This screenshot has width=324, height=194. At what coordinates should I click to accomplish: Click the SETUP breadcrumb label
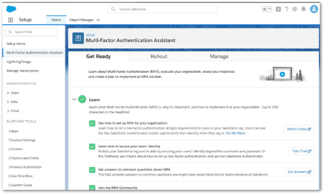pyautogui.click(x=91, y=35)
